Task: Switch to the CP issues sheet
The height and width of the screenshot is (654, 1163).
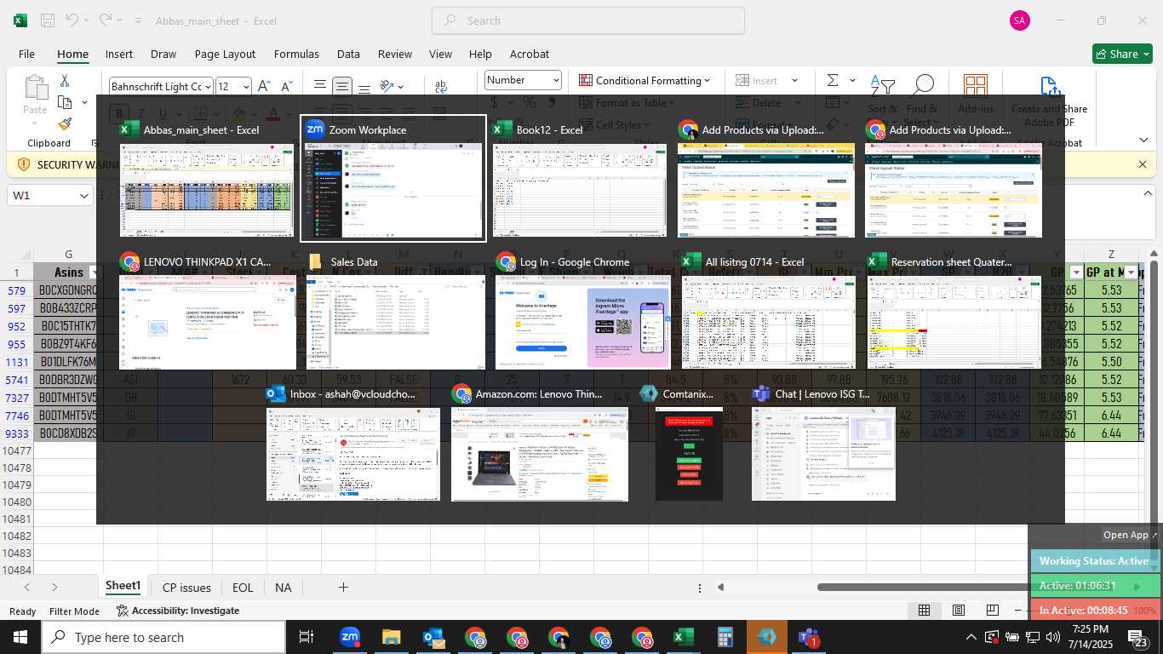Action: coord(186,588)
